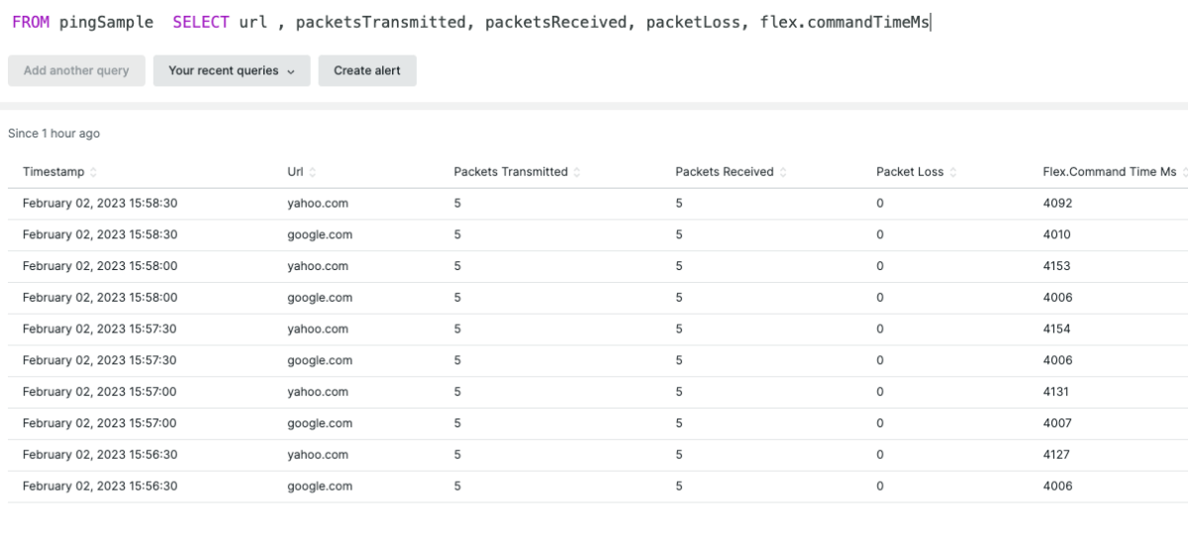Screen dimensions: 1188x552
Task: Click the command time value 4127
Action: click(x=1056, y=455)
